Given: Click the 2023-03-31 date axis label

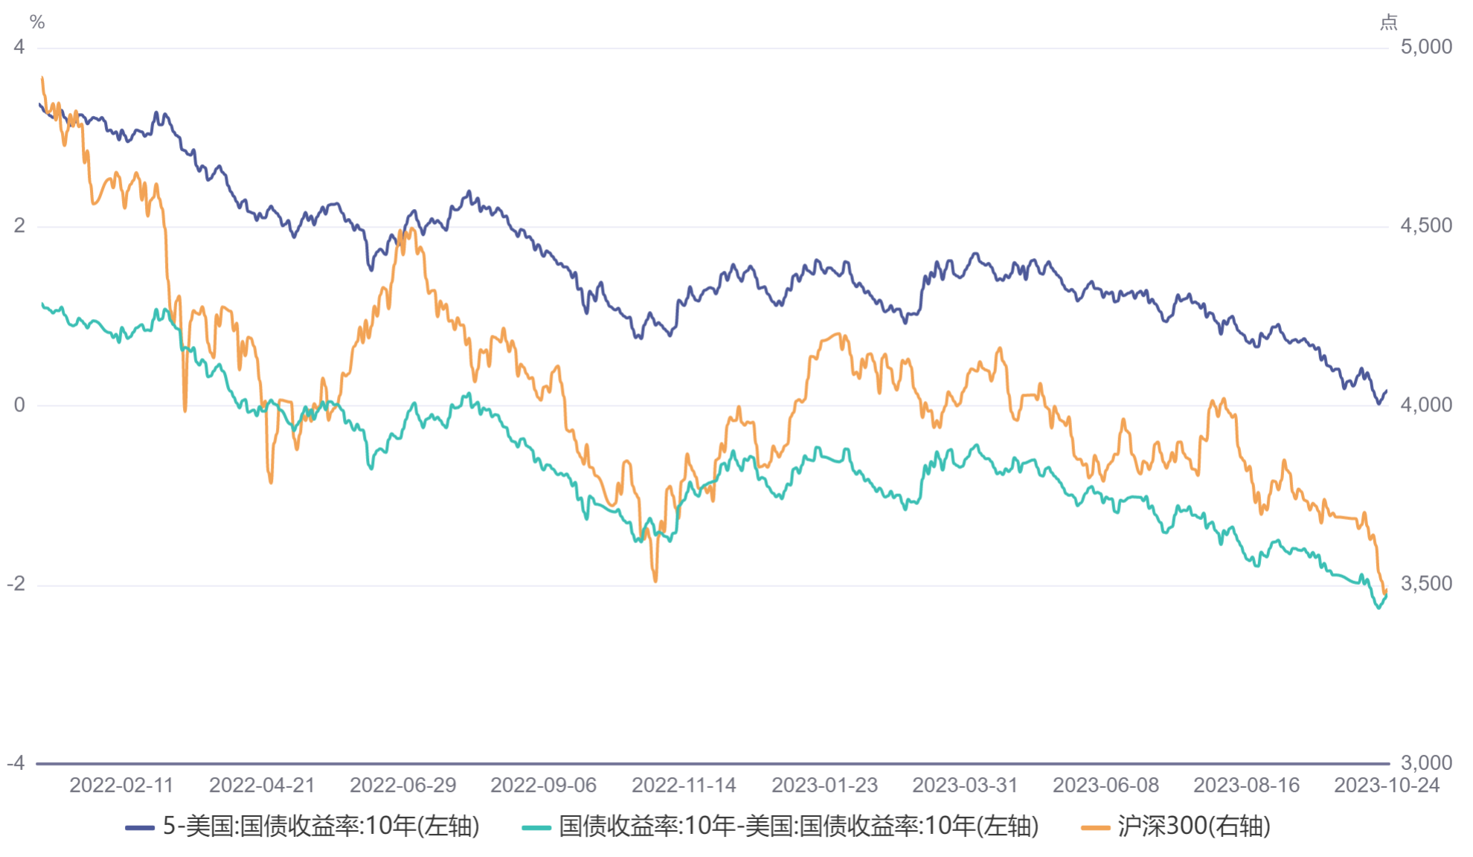Looking at the screenshot, I should point(965,786).
